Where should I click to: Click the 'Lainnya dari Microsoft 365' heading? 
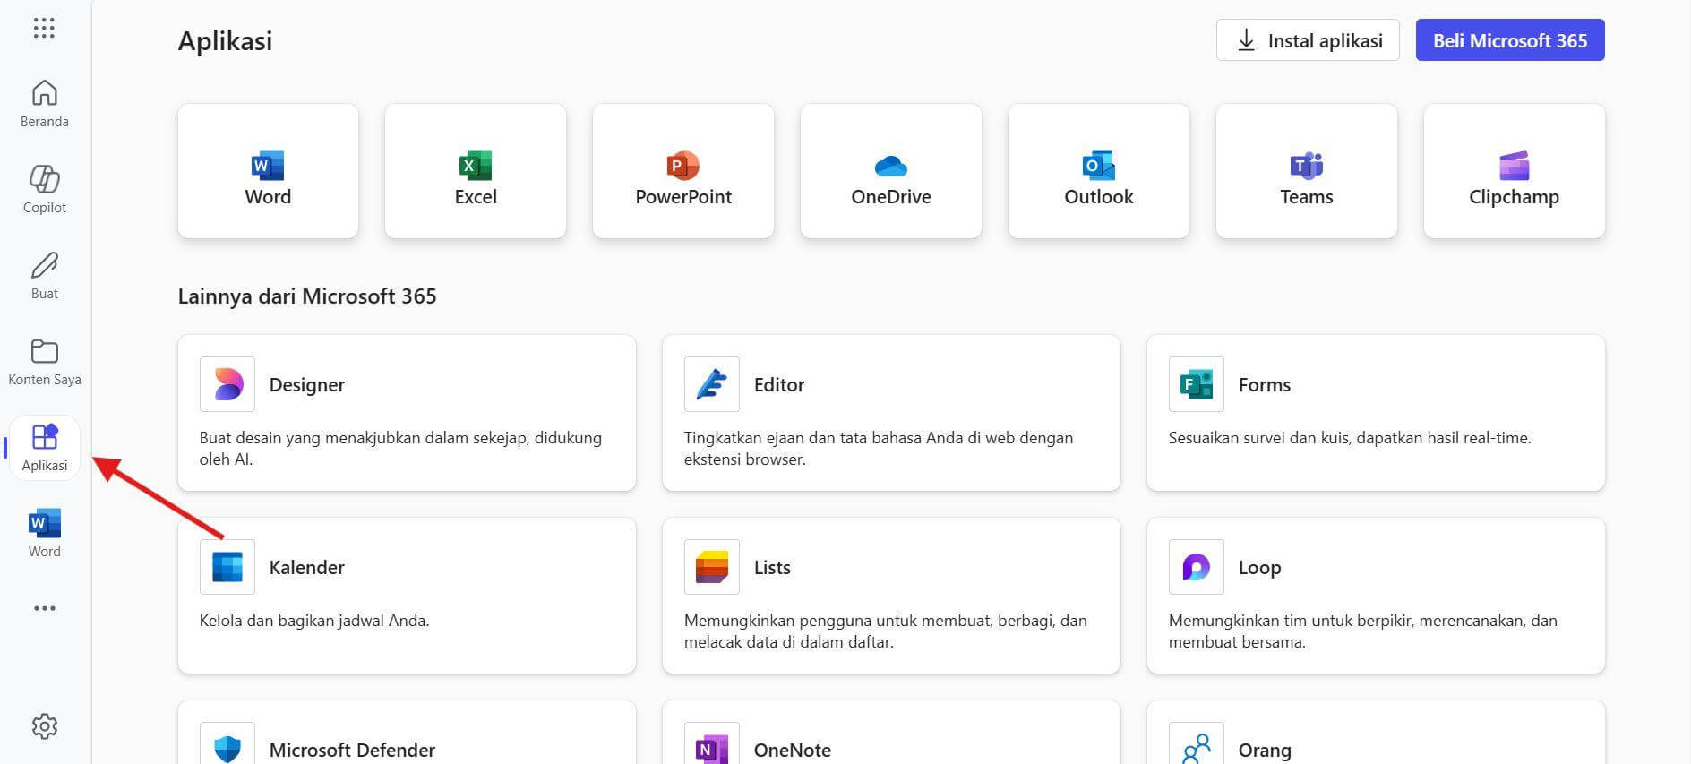(x=307, y=296)
